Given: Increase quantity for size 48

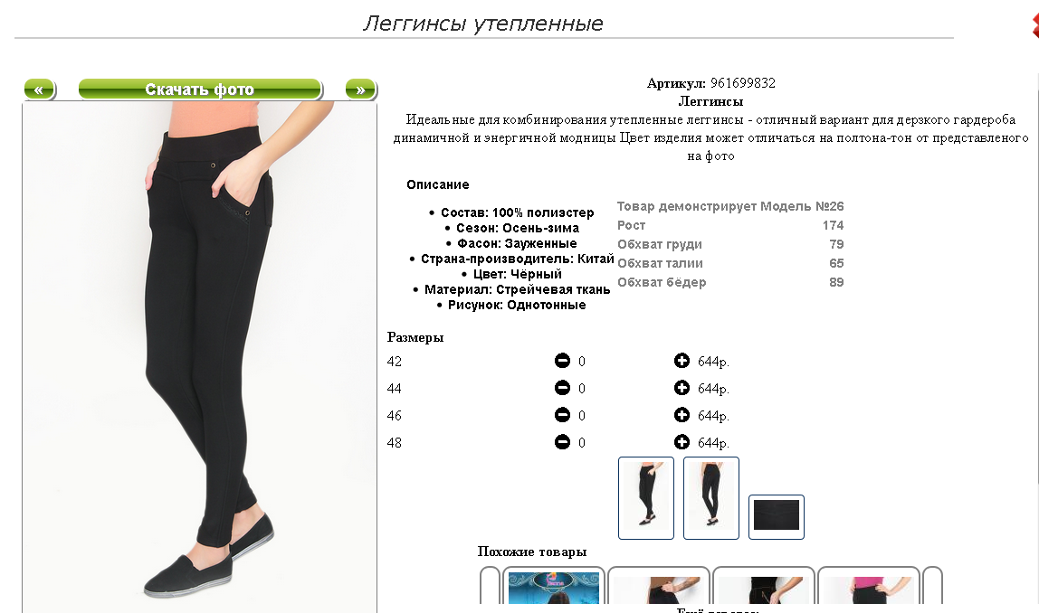Looking at the screenshot, I should (682, 442).
